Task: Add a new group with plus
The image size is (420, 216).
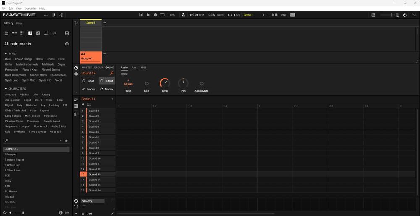Action: click(x=105, y=54)
